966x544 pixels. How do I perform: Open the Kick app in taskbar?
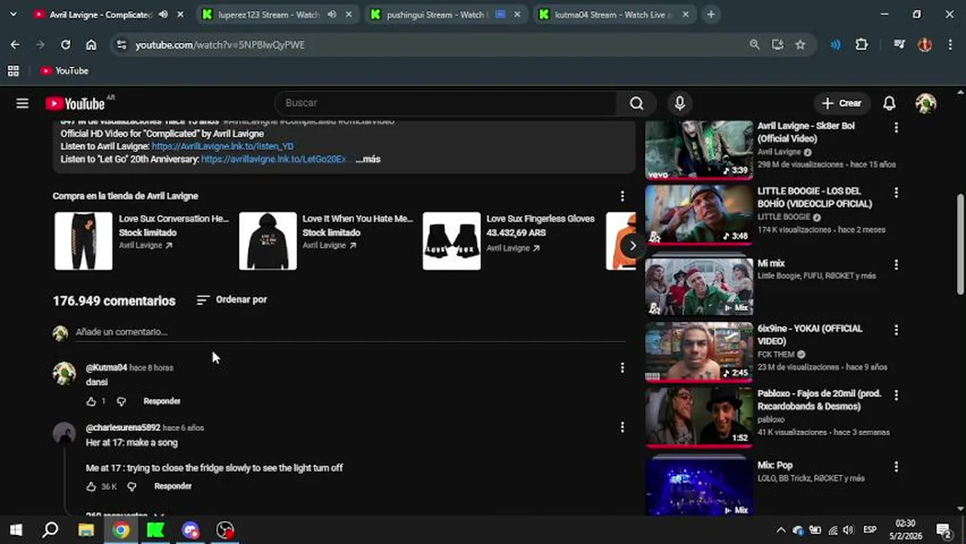[x=156, y=530]
